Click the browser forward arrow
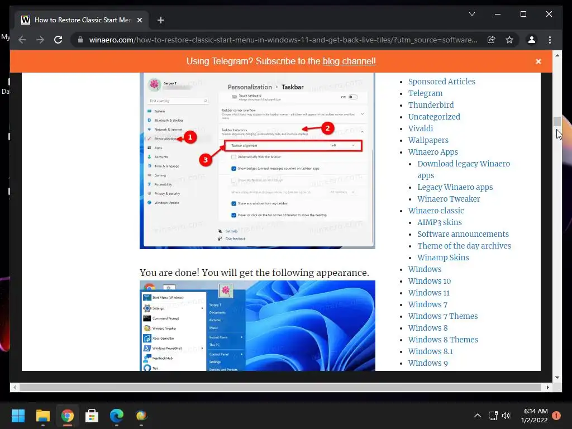The height and width of the screenshot is (429, 572). [40, 40]
